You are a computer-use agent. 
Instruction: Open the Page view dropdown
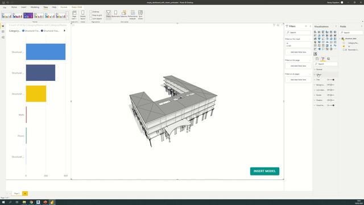tap(75, 14)
